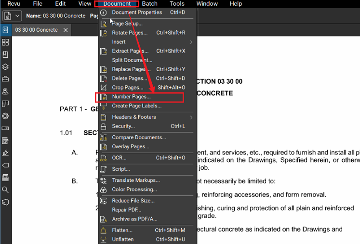The width and height of the screenshot is (360, 244).
Task: Open the Sheet Sets panel icon
Action: 5,103
